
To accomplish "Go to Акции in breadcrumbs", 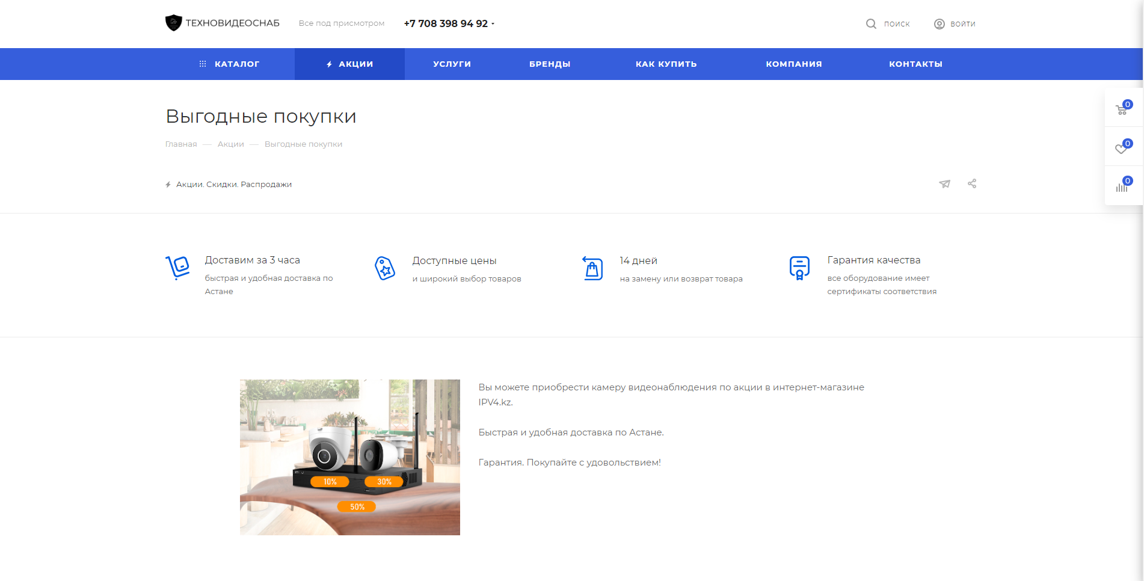I will click(x=231, y=144).
